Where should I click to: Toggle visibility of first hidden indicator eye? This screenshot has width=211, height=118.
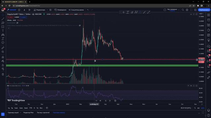[x=17, y=23]
